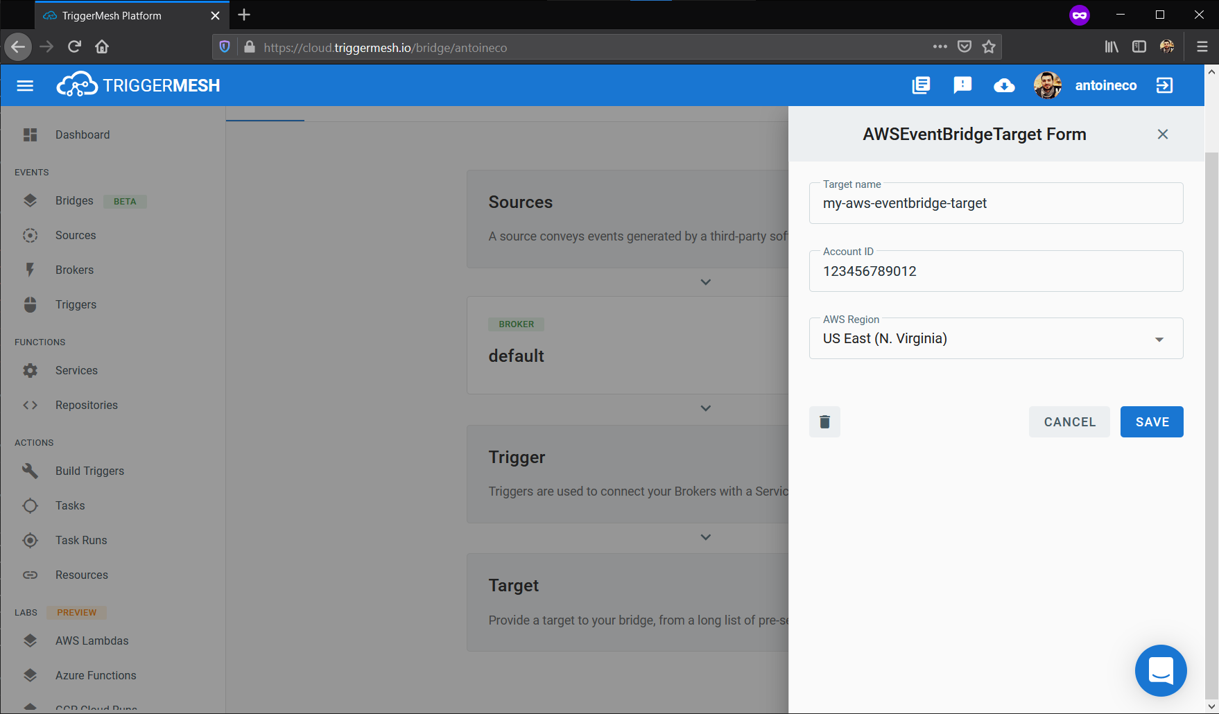Screen dimensions: 1219x714
Task: Click the Account ID input field
Action: 996,271
